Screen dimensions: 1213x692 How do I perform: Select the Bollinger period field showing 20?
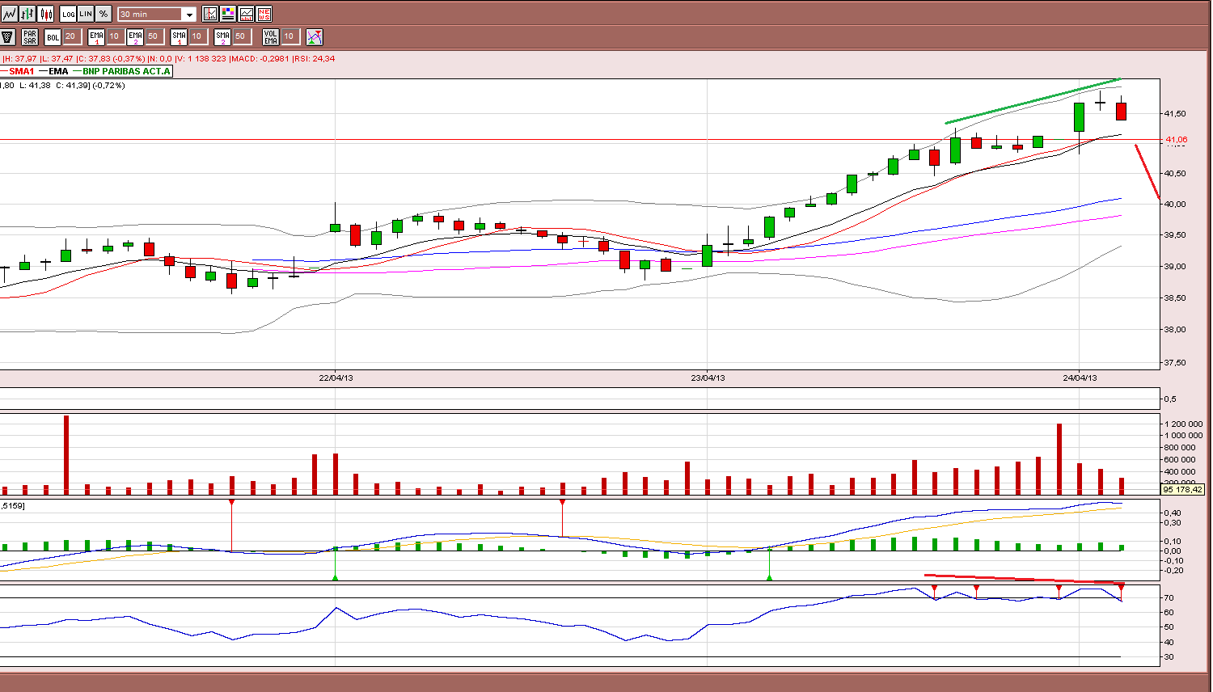(x=71, y=36)
